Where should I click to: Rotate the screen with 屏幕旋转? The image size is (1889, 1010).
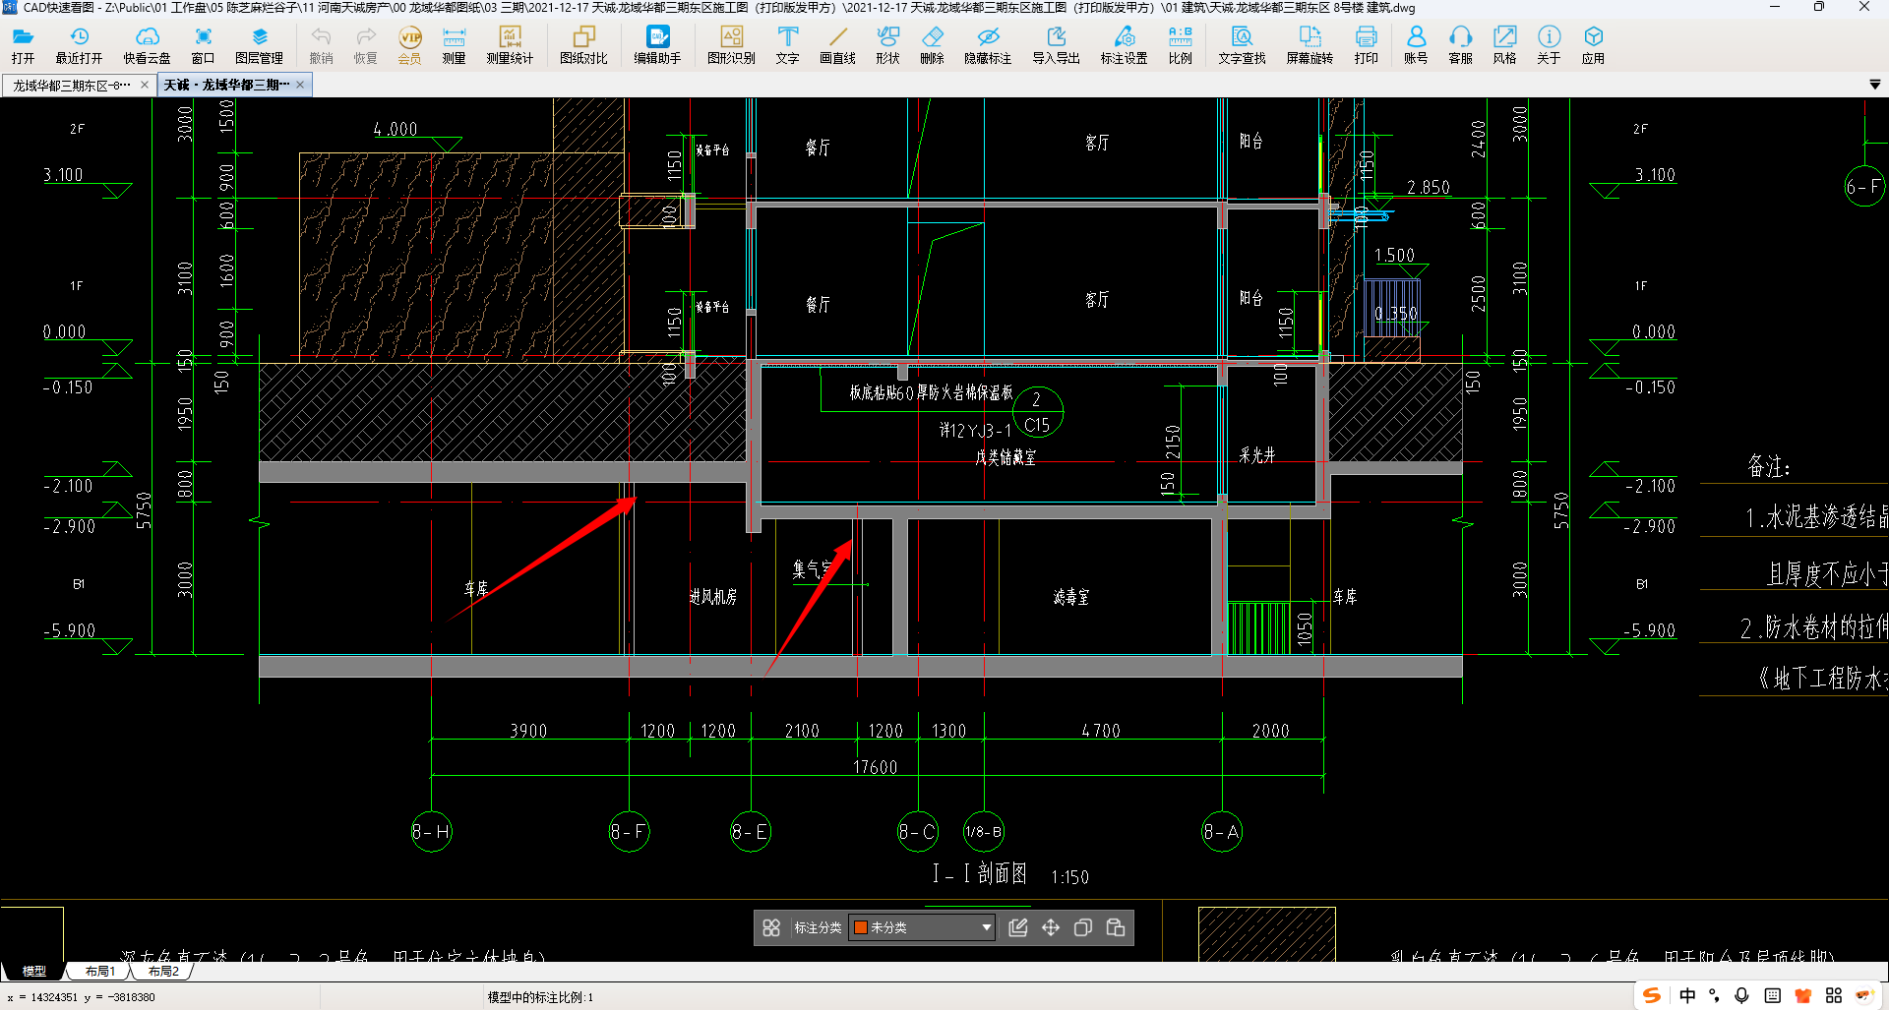point(1310,45)
